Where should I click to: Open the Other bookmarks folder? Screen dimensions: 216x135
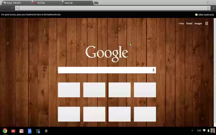[x=205, y=15]
